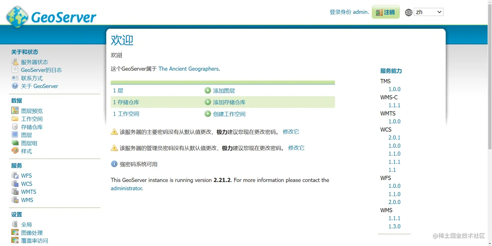
Task: Open 图层组 in the sidebar
Action: [29, 143]
